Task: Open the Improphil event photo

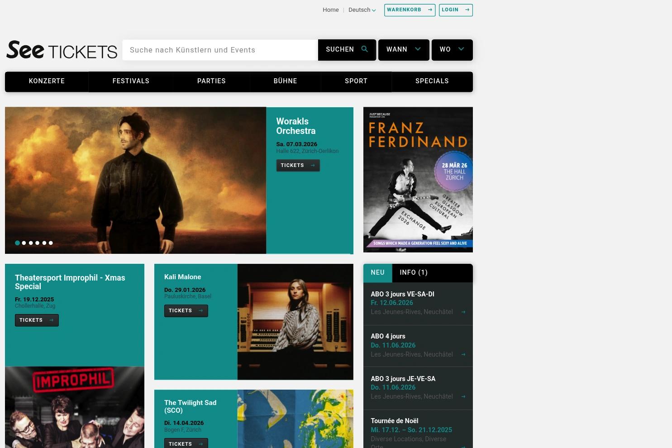Action: tap(75, 407)
